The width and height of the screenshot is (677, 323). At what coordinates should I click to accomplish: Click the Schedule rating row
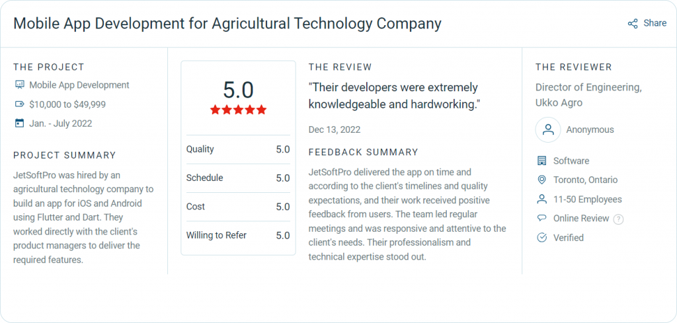click(x=238, y=178)
